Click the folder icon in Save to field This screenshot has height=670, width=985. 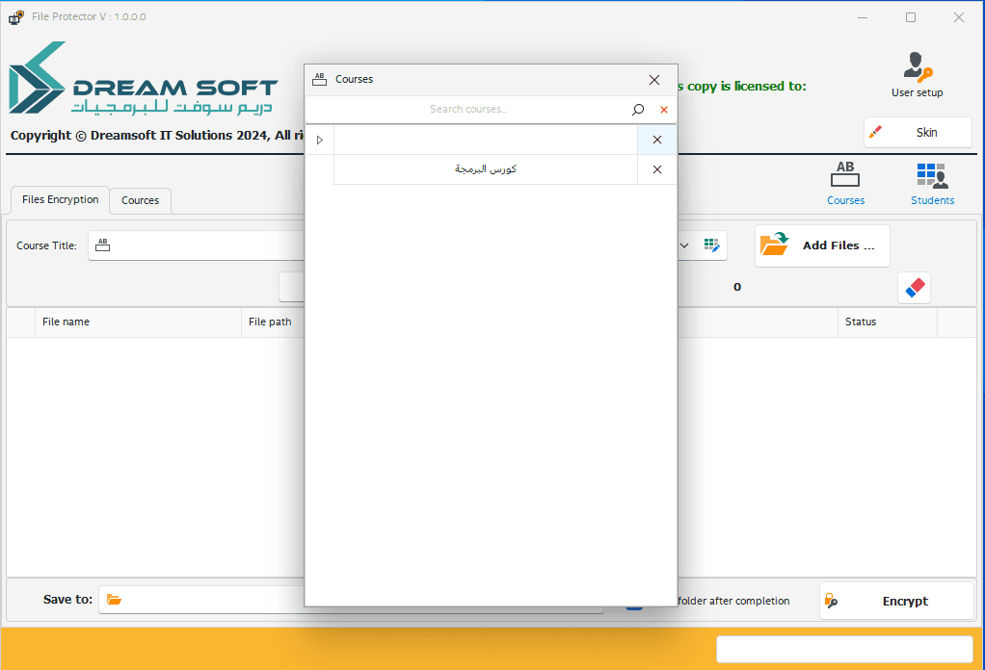pos(114,600)
